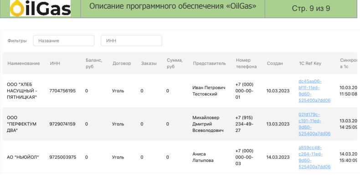The height and width of the screenshot is (176, 360).
Task: Click Уголь contract in ПЕРФЕКТУМ ДВА row
Action: (x=118, y=124)
